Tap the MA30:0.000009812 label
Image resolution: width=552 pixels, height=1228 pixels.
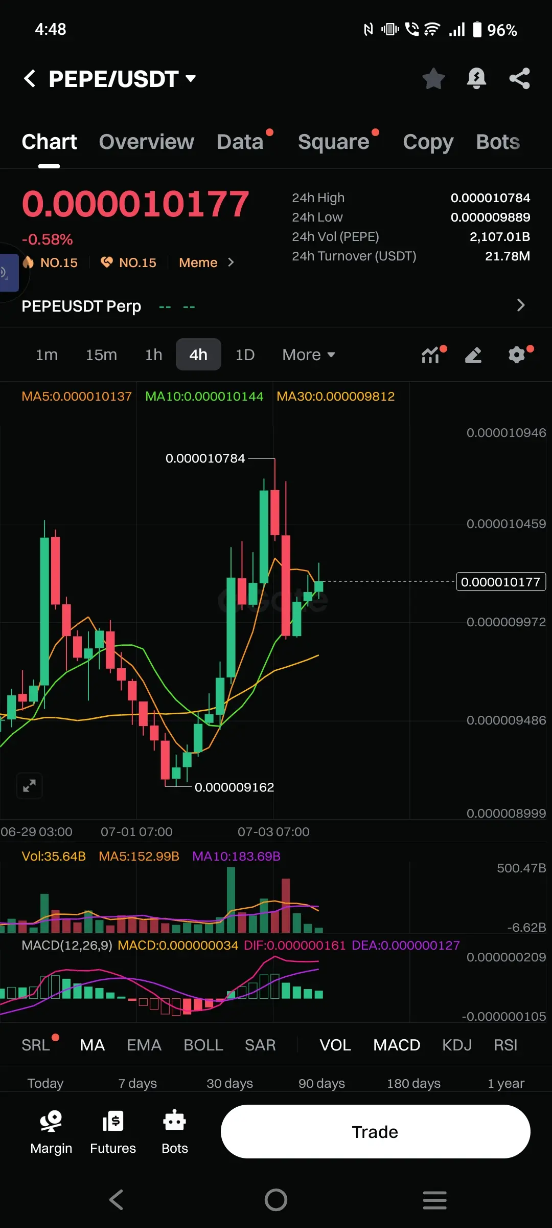tap(335, 396)
